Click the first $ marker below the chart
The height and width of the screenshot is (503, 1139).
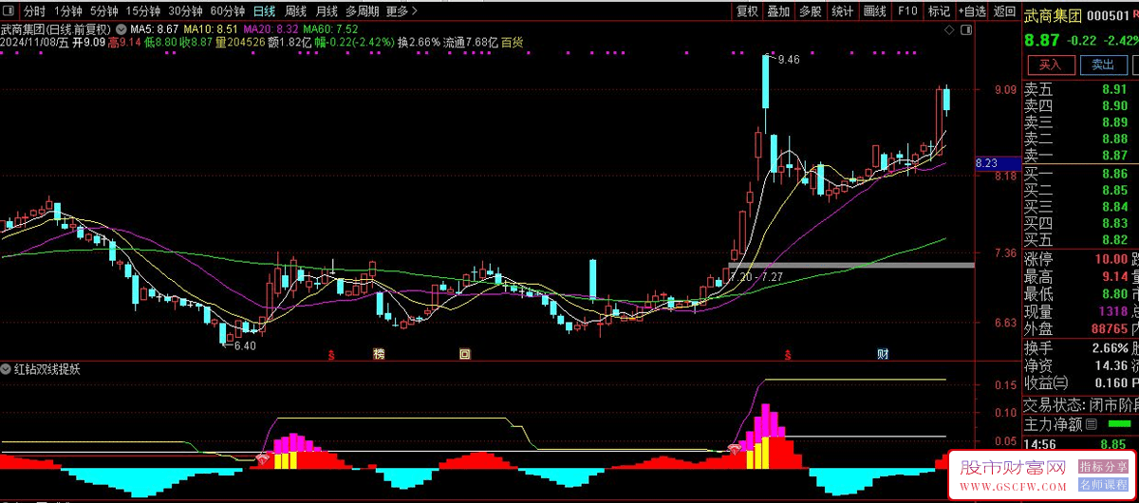pyautogui.click(x=331, y=355)
